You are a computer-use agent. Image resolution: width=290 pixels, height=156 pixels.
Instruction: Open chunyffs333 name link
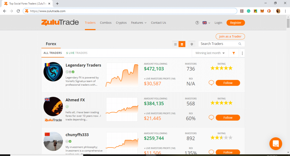pos(77,135)
